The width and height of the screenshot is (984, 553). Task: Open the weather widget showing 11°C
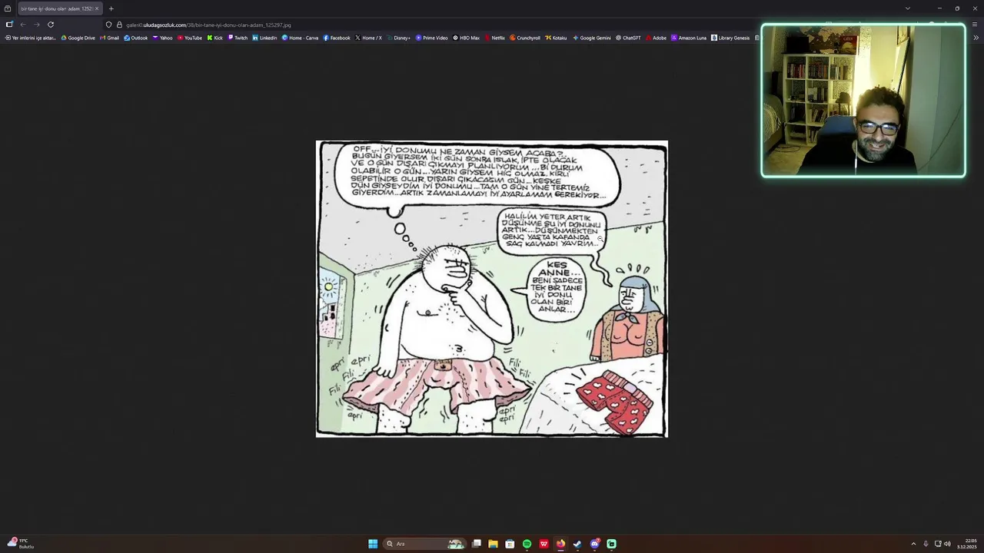20,543
